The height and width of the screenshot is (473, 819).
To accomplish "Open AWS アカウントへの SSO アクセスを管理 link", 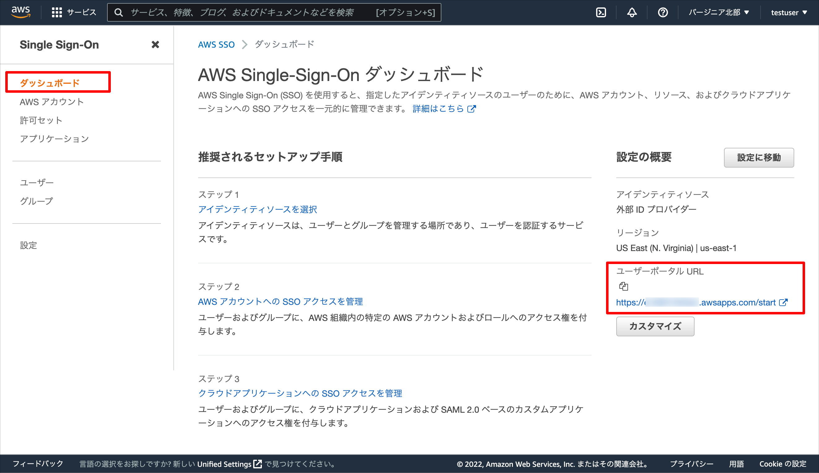I will click(280, 301).
